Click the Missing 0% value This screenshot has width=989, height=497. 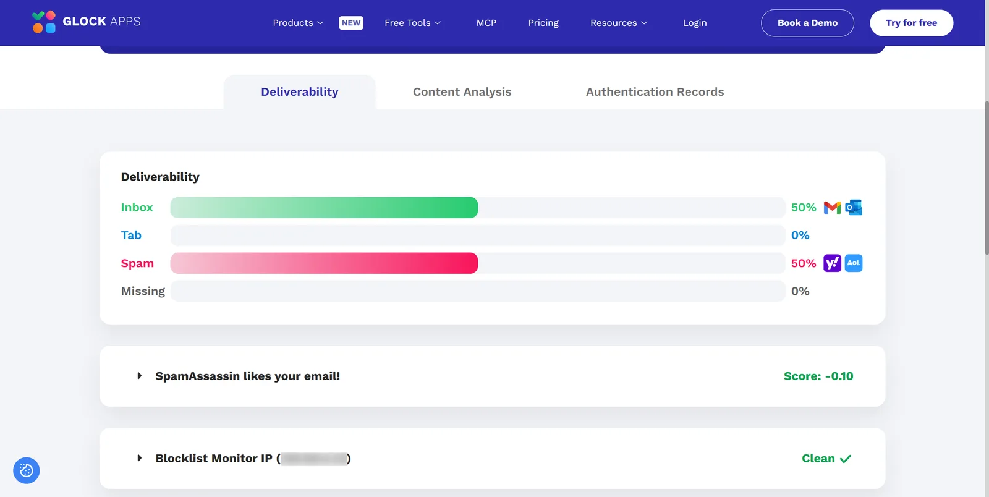[x=800, y=291]
